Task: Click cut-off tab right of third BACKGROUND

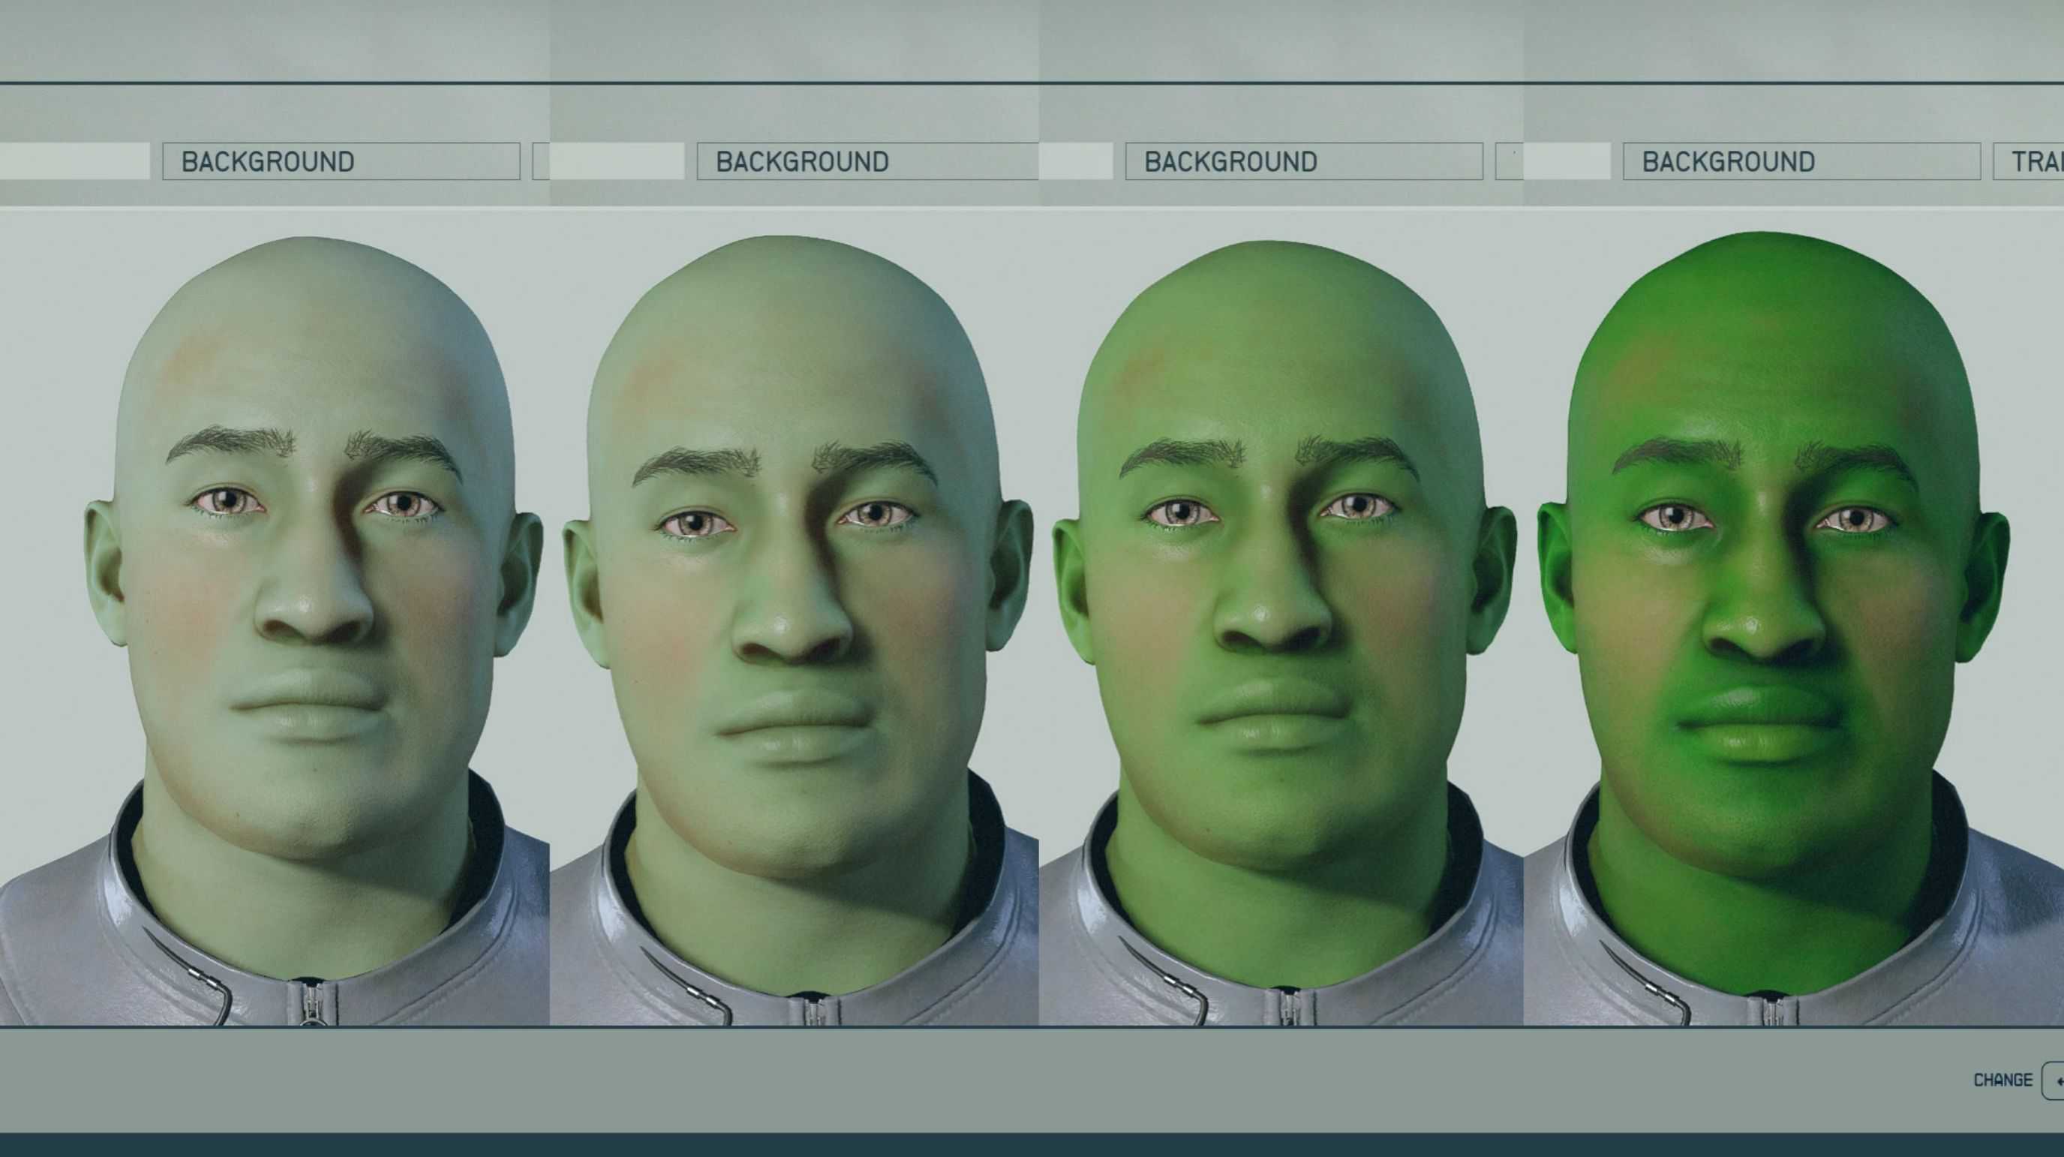Action: 1508,162
